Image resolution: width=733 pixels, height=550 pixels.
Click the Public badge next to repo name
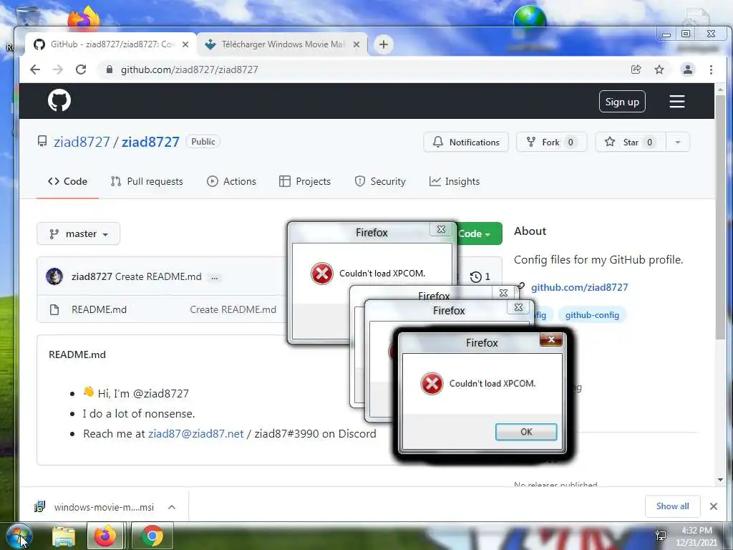tap(203, 142)
